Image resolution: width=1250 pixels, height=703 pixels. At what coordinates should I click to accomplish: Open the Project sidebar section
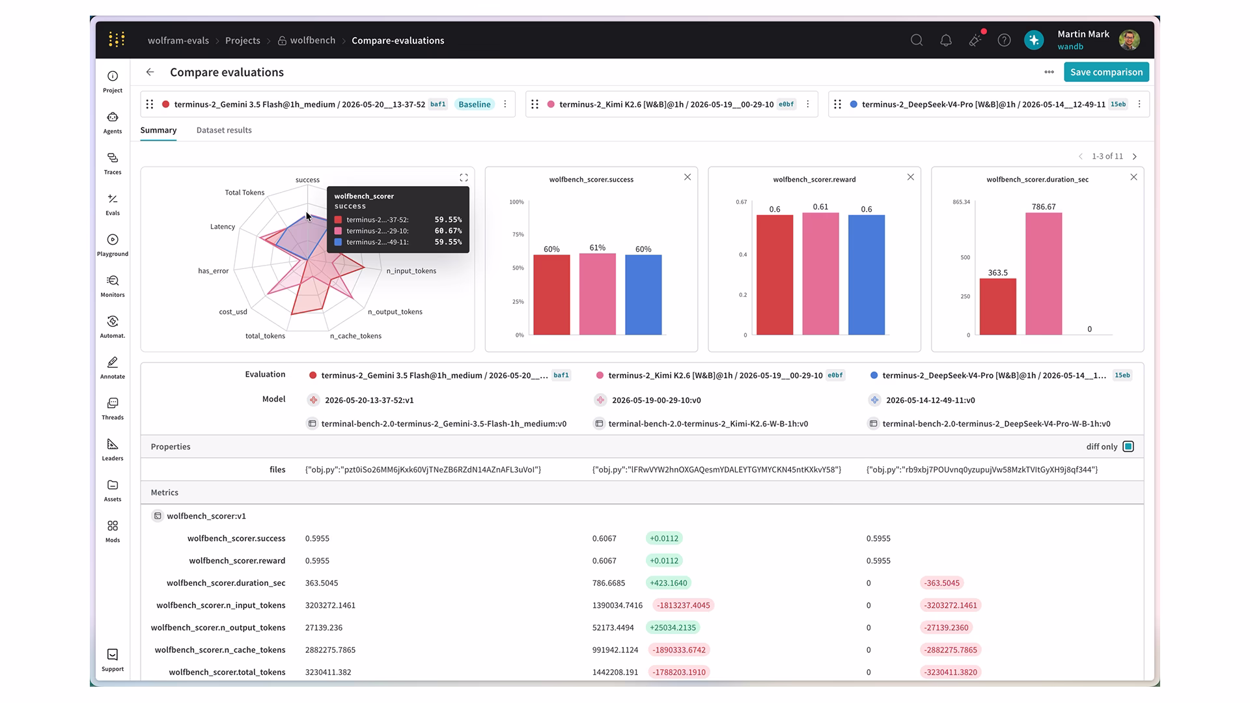(x=113, y=81)
